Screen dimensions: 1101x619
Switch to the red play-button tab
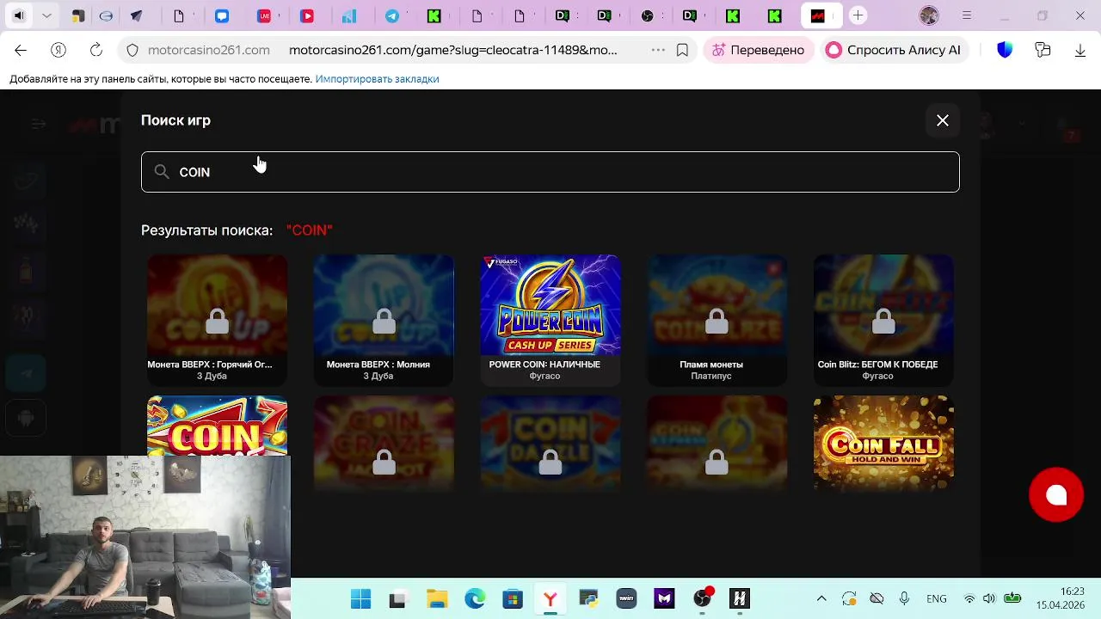coord(307,15)
